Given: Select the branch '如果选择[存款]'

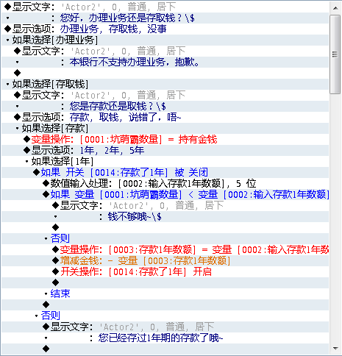Looking at the screenshot, I should (x=165, y=128).
